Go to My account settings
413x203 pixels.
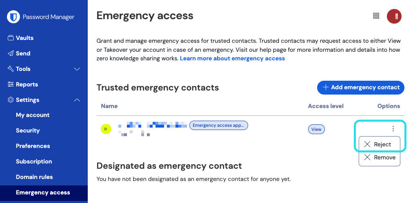[33, 115]
